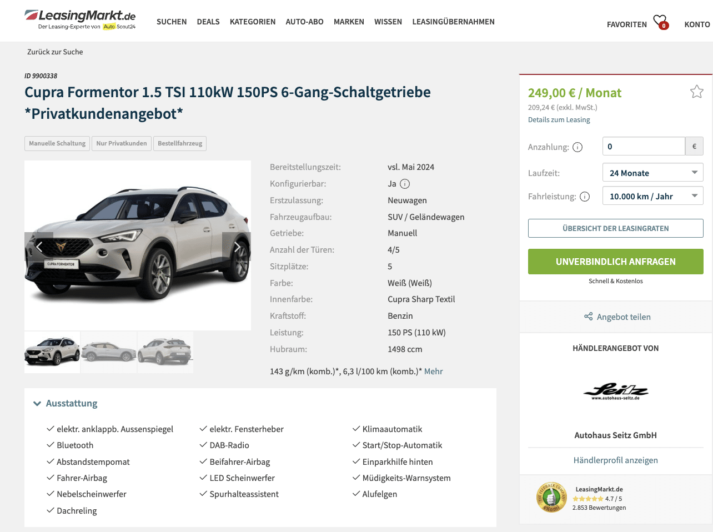Open the LEASINGÜBERNAHMEN menu item

coord(453,22)
